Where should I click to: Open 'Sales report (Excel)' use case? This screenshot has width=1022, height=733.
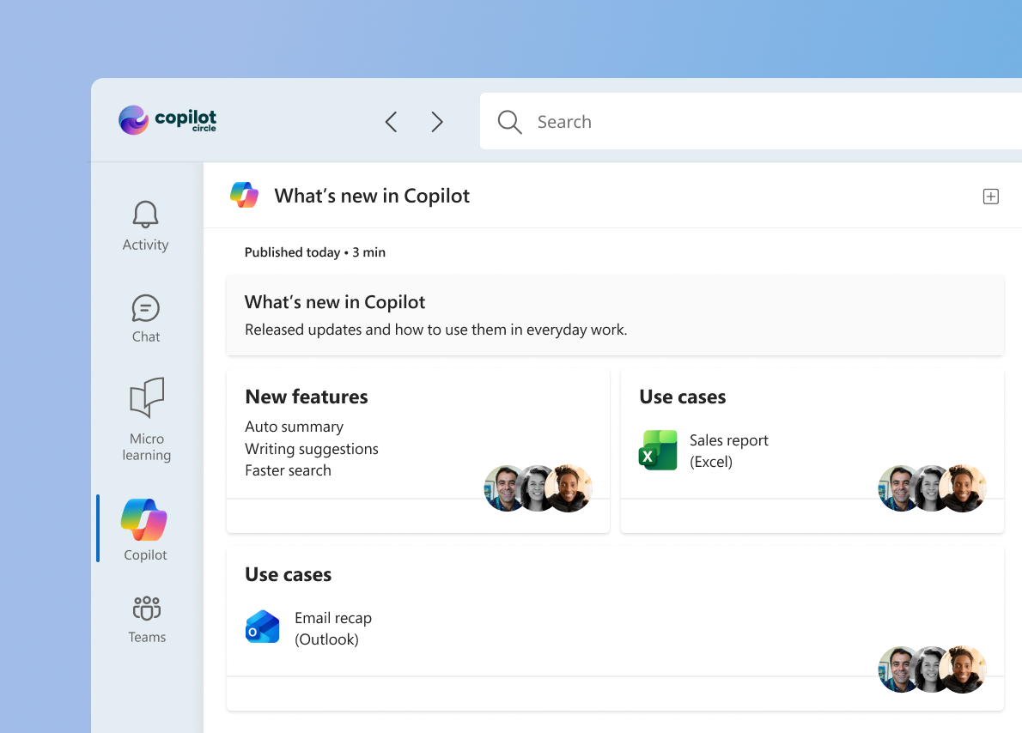point(728,451)
